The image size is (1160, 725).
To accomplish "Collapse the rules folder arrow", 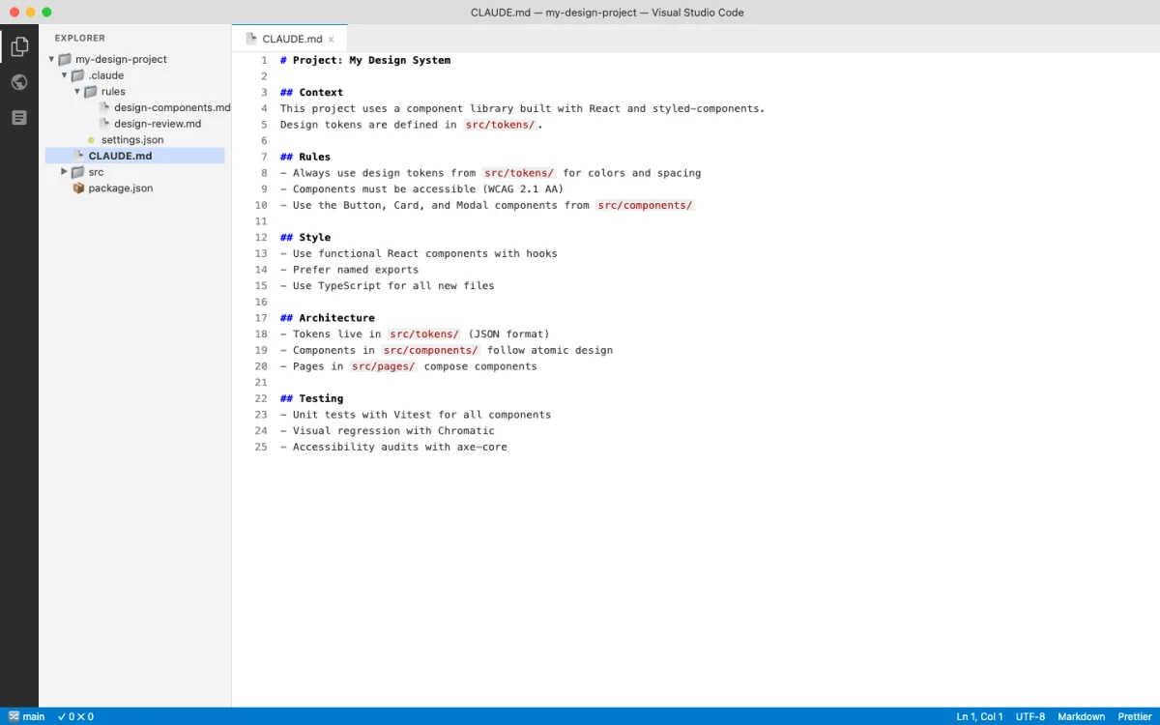I will [x=77, y=92].
